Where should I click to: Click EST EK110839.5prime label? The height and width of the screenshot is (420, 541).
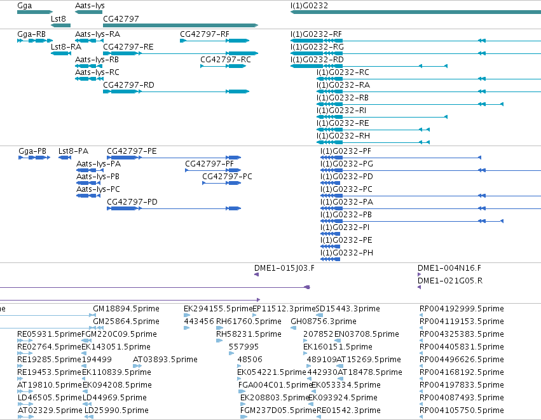(116, 372)
